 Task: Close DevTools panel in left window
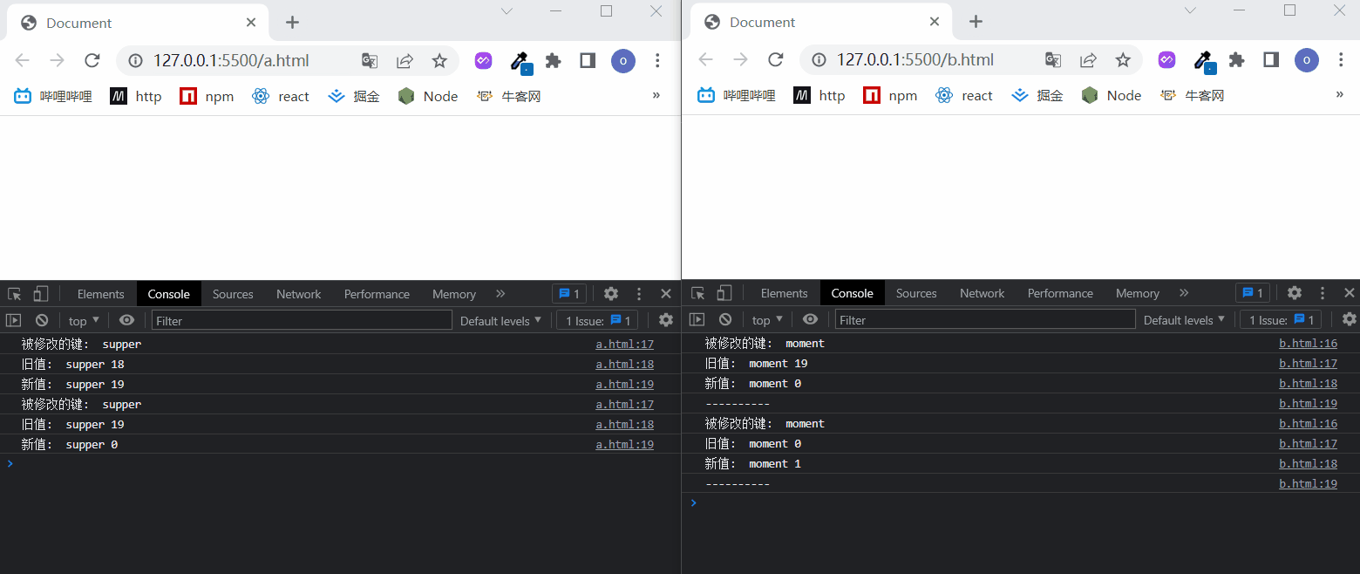pos(666,294)
